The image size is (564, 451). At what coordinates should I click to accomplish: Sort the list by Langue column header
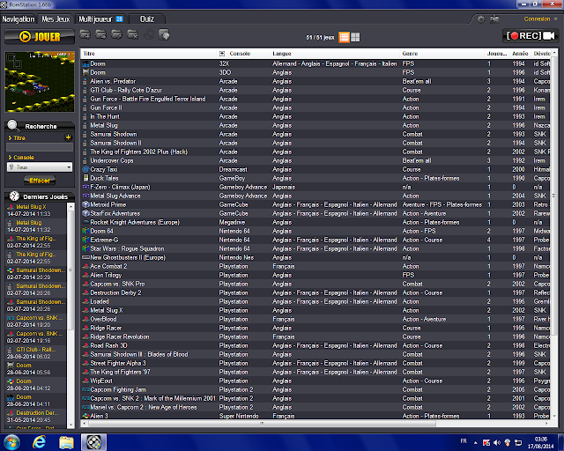(x=282, y=54)
